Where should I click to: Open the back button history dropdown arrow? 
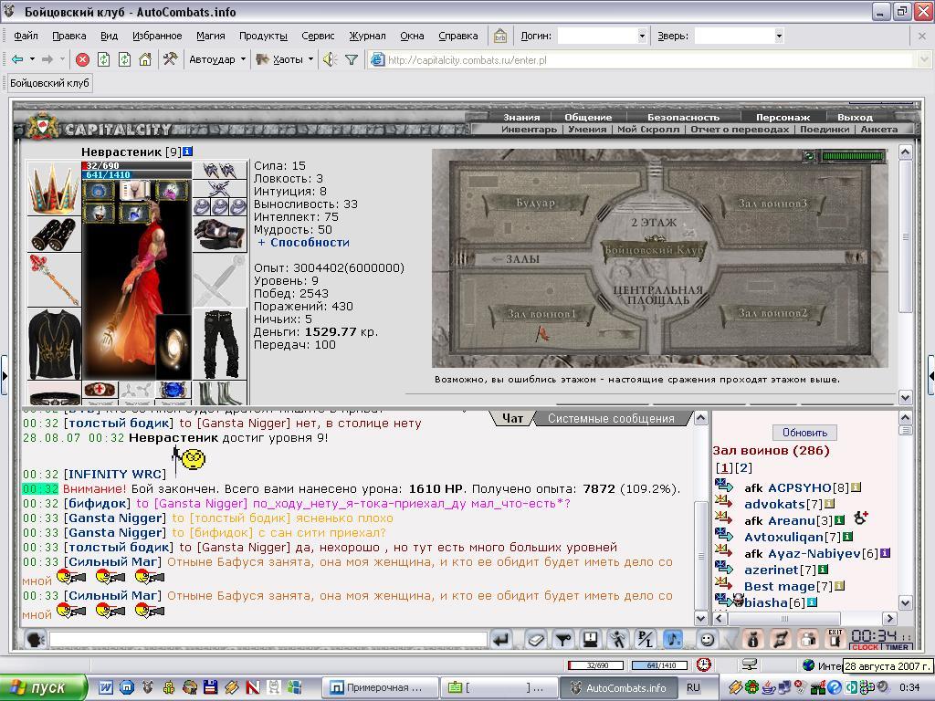[x=32, y=59]
